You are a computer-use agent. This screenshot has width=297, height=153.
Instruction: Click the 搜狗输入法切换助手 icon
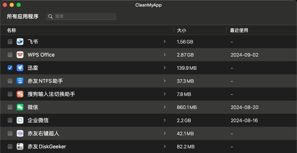tap(20, 94)
